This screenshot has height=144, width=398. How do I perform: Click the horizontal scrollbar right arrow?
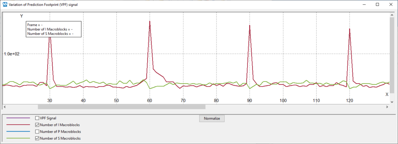387,107
